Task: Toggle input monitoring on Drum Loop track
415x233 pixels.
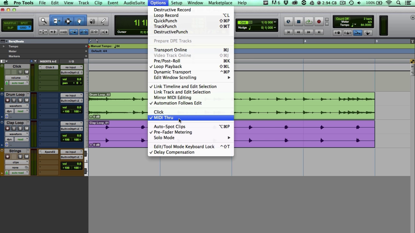Action: 14,100
